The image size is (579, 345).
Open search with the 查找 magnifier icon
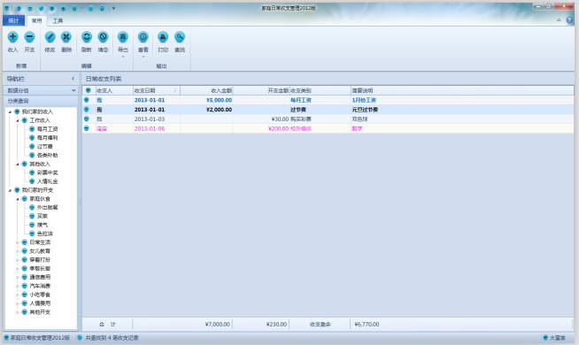pyautogui.click(x=180, y=37)
